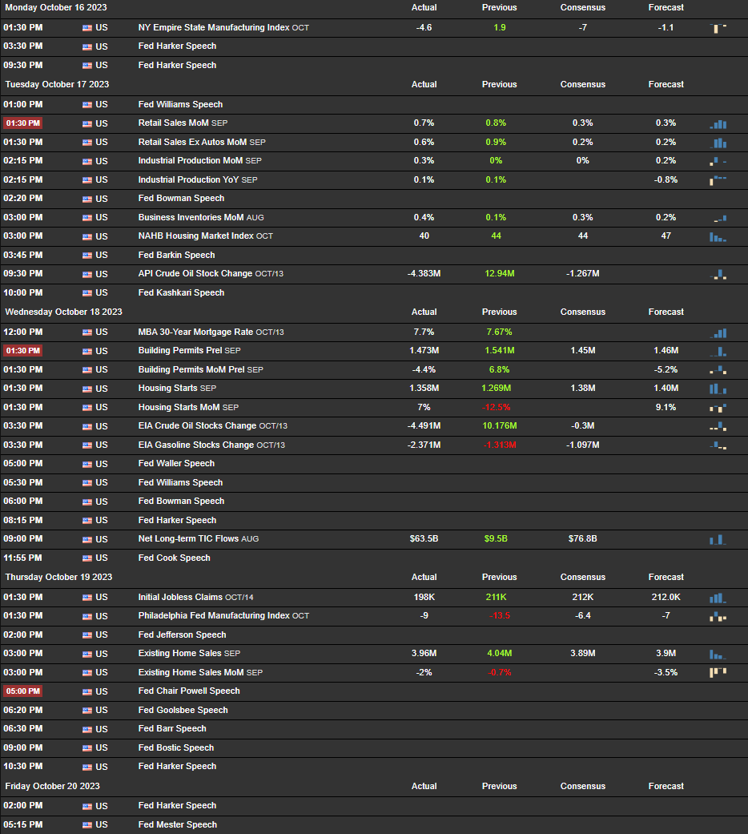This screenshot has width=748, height=834.
Task: Click the highlighted 05:00 PM Powell speech time
Action: pyautogui.click(x=23, y=691)
